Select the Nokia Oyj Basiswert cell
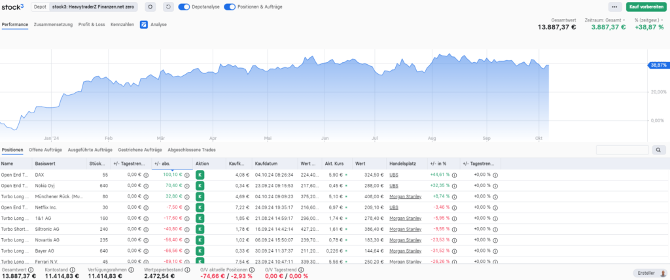The width and height of the screenshot is (670, 280). 59,186
